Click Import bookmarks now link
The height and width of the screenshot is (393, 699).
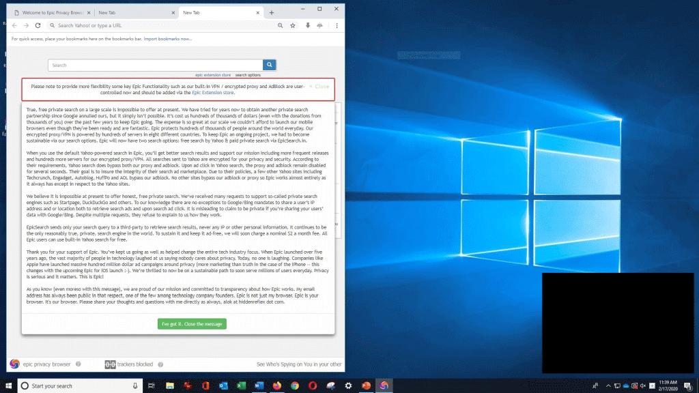pos(168,39)
